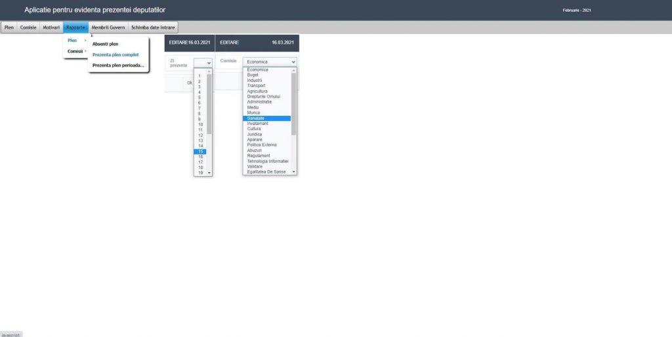Select Regulament in commission list
Screen dimensions: 672x337
pos(267,156)
